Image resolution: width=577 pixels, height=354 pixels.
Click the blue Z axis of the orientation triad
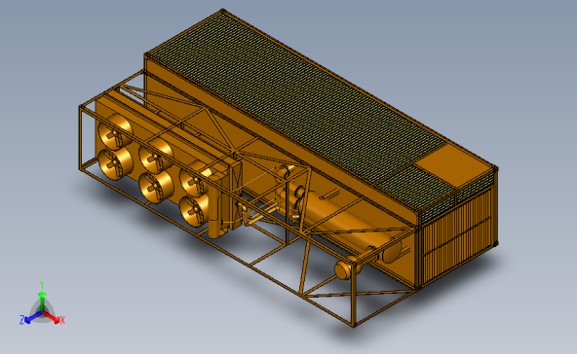[x=30, y=318]
